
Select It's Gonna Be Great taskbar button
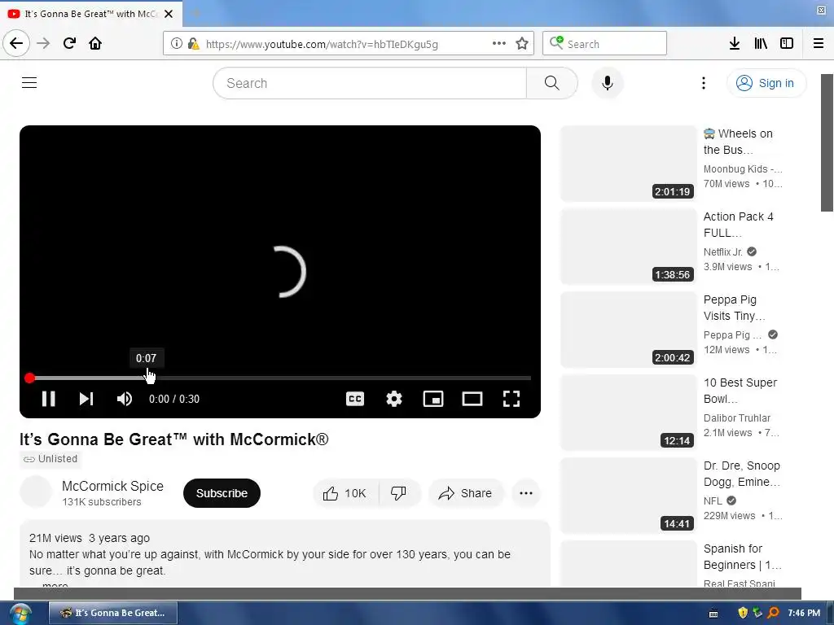pos(113,613)
